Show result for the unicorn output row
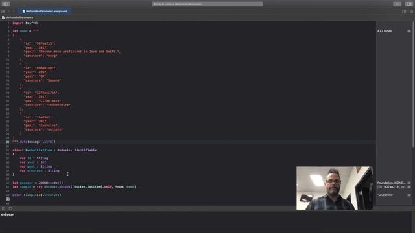Screen dimensions: 415x233 [x=409, y=195]
